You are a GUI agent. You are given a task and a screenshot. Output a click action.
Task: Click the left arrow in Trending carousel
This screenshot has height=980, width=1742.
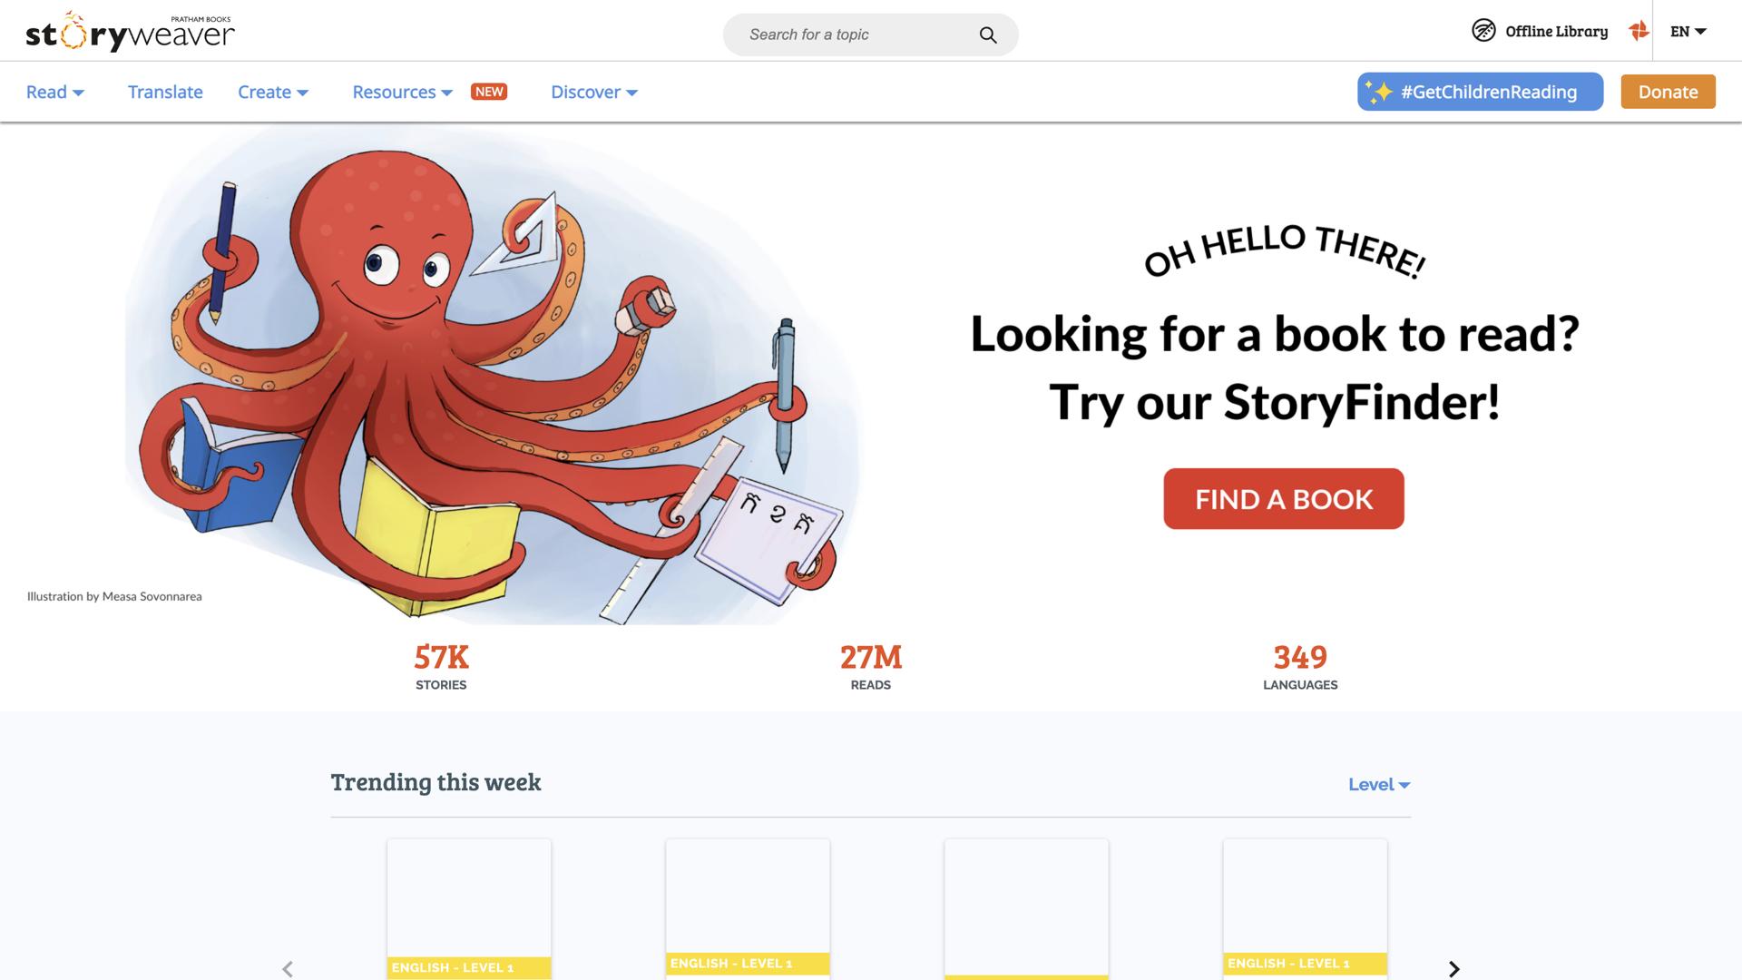[x=289, y=969]
